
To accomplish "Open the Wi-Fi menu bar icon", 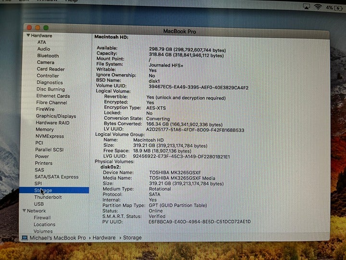I will coord(318,7).
